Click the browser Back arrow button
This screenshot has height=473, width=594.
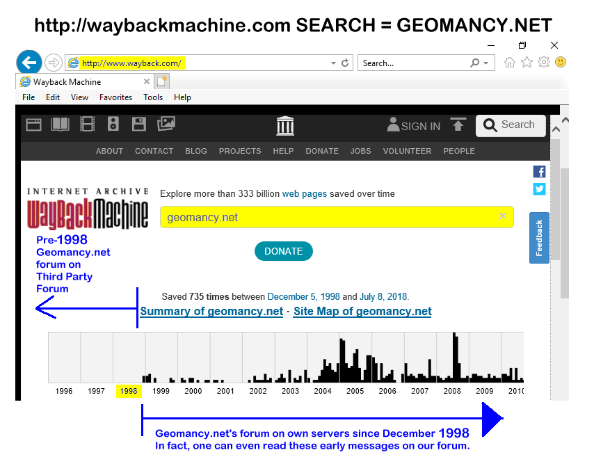pos(29,63)
